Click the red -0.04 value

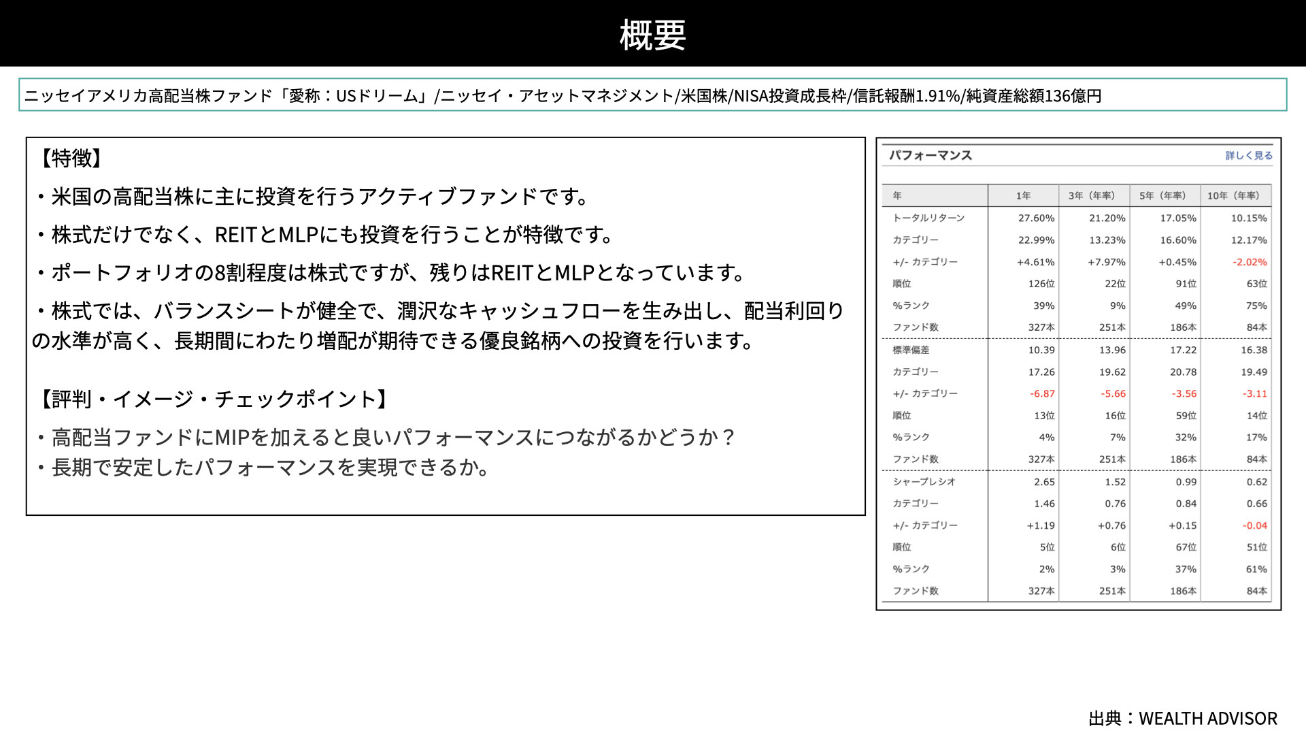tap(1255, 526)
